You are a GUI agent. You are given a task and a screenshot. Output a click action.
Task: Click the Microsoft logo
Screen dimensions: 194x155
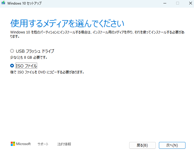tap(21, 144)
